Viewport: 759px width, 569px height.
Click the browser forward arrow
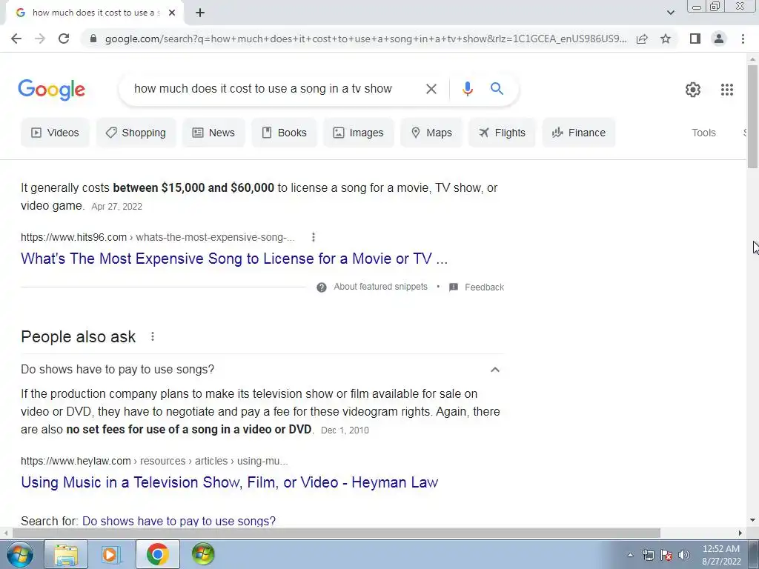[x=40, y=39]
